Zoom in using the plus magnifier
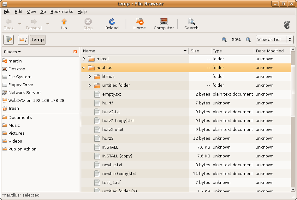 click(x=248, y=40)
